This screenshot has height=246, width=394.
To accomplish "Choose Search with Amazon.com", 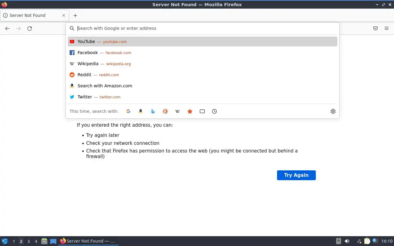I will pyautogui.click(x=203, y=86).
